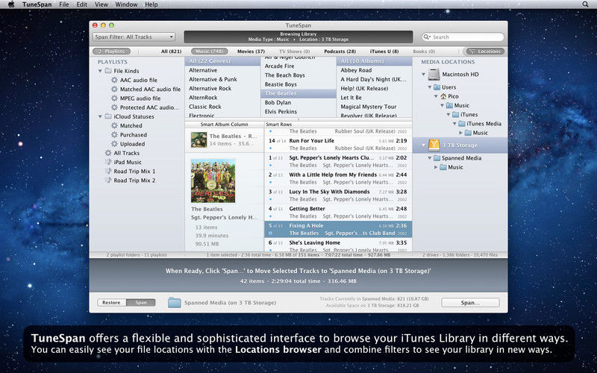Click gear icon beside Protected AAC audio

click(x=114, y=107)
